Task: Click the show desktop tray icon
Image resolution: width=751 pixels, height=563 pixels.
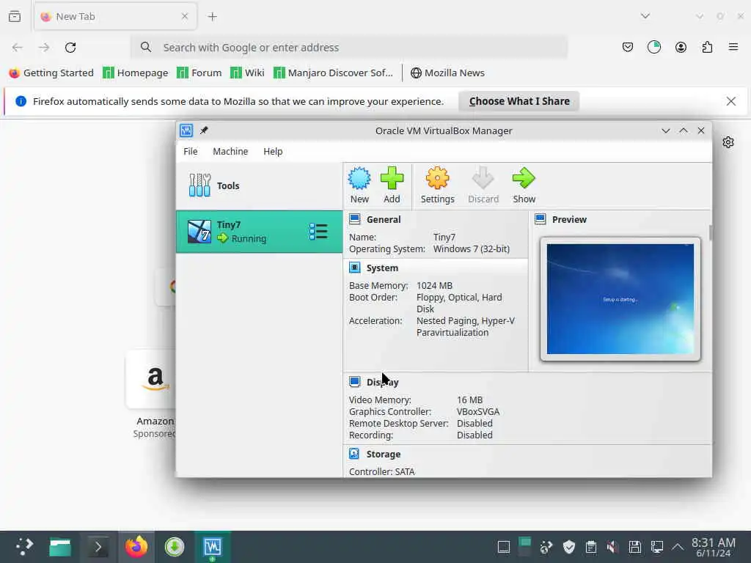Action: (x=503, y=547)
